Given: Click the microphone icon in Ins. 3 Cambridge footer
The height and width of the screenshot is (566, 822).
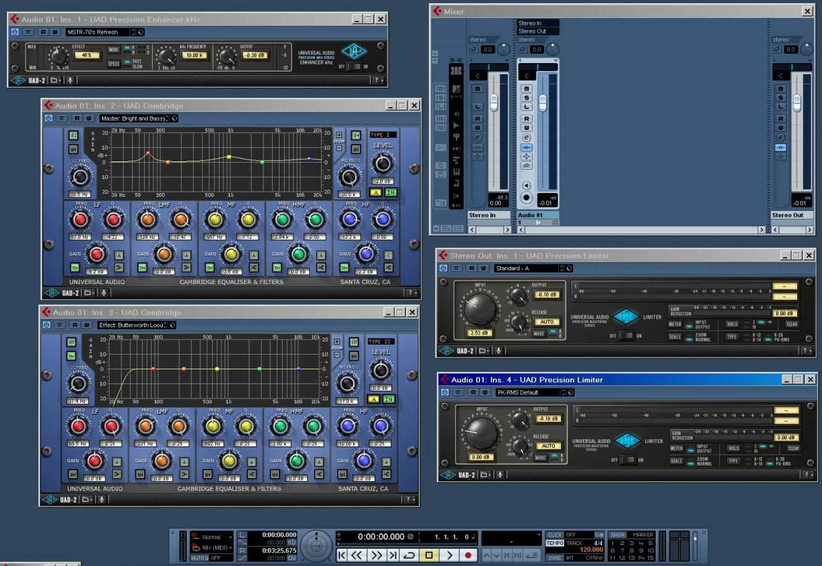Looking at the screenshot, I should [102, 499].
